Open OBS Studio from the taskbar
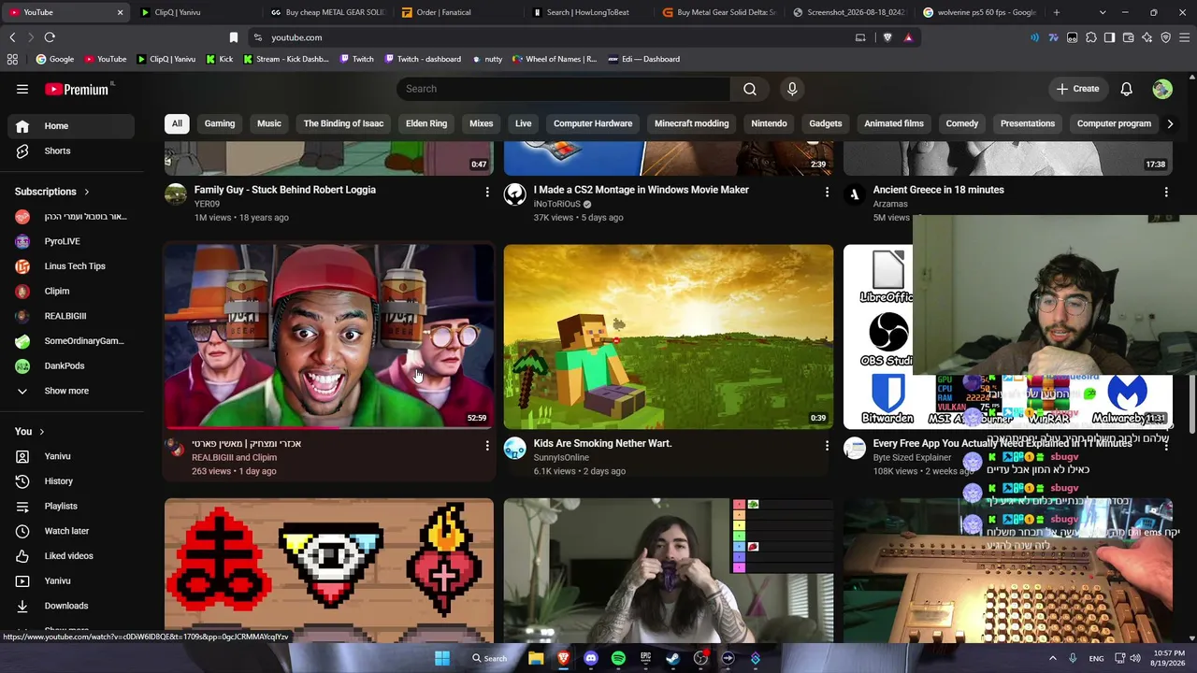Screen dimensions: 1197x673 click(x=700, y=658)
